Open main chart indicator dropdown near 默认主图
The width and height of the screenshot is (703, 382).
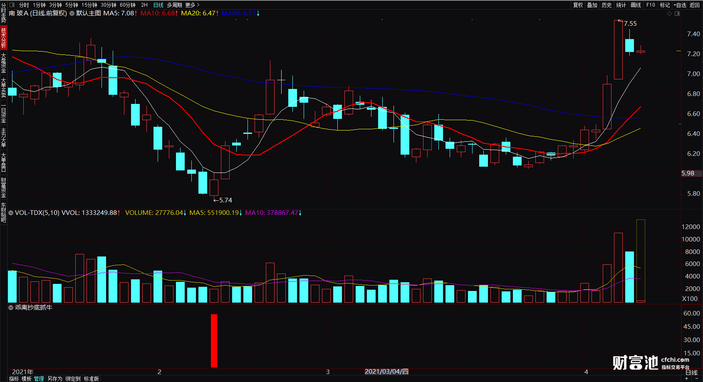tap(72, 13)
